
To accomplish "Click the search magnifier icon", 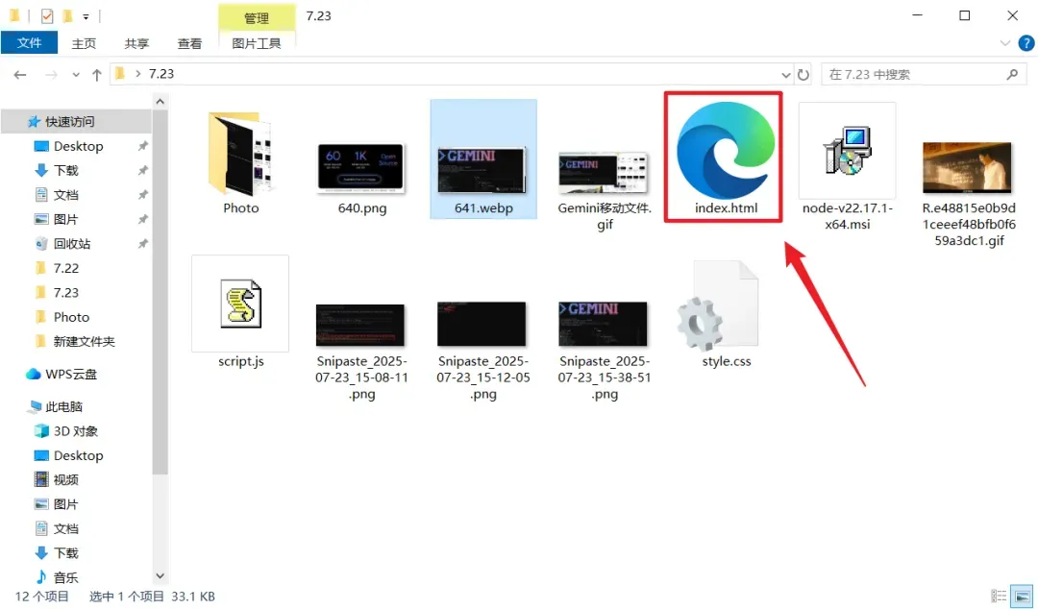I will [1012, 75].
